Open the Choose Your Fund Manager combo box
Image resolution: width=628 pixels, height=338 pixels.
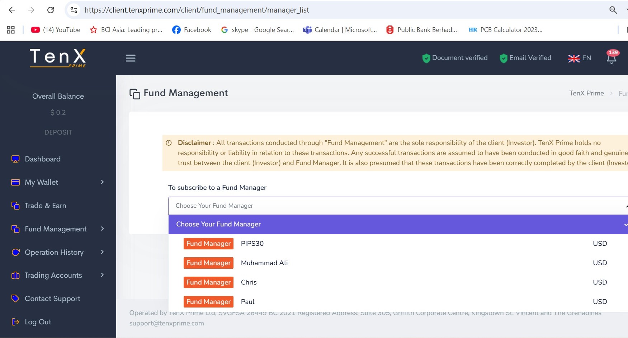398,206
